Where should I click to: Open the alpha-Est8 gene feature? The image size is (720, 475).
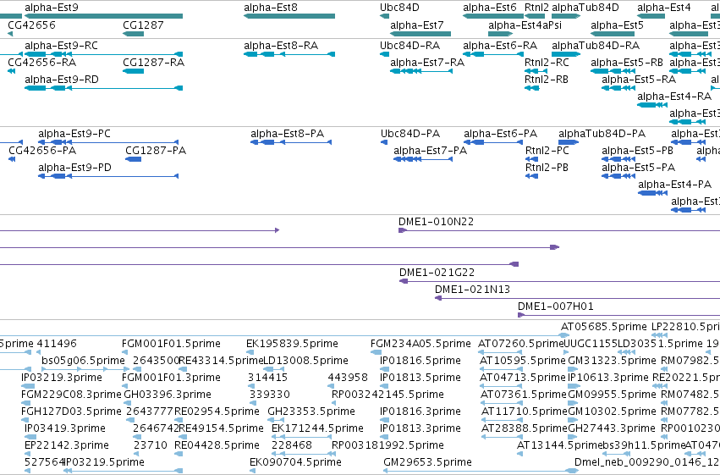(289, 16)
